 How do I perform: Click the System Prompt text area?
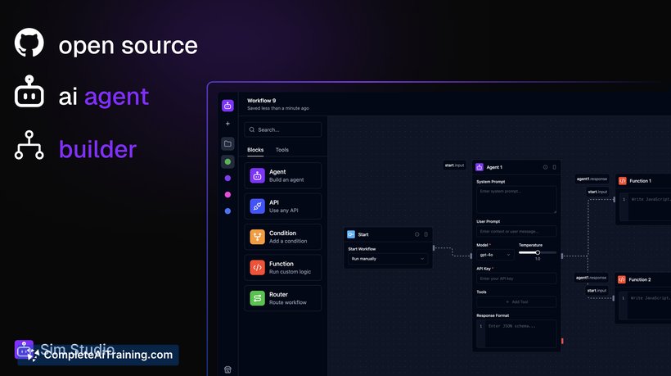coord(516,199)
